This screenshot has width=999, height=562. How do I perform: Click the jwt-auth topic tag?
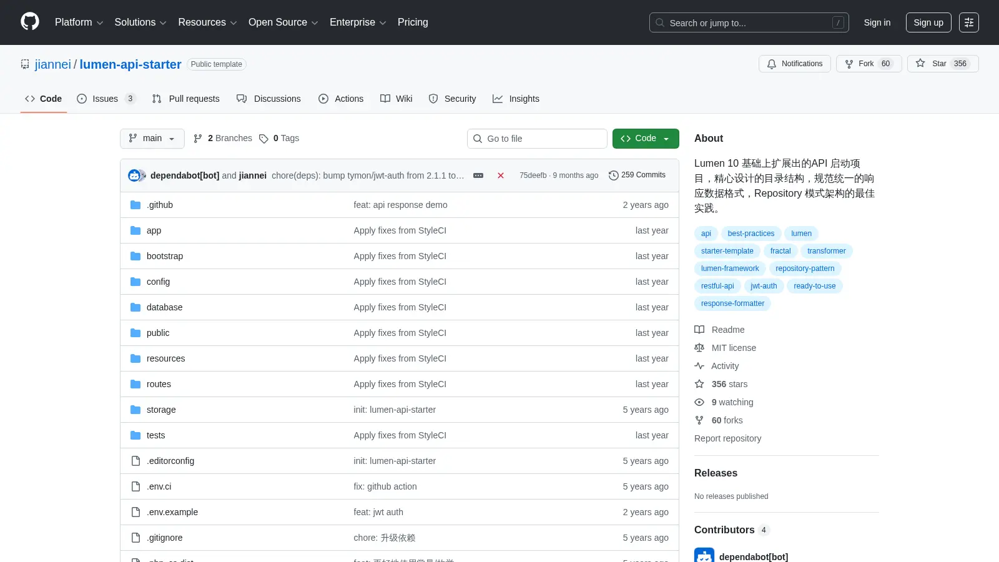[764, 286]
